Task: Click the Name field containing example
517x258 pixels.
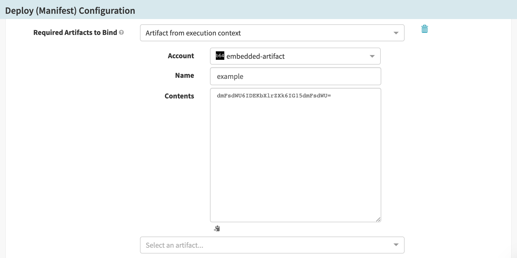Action: click(x=295, y=76)
